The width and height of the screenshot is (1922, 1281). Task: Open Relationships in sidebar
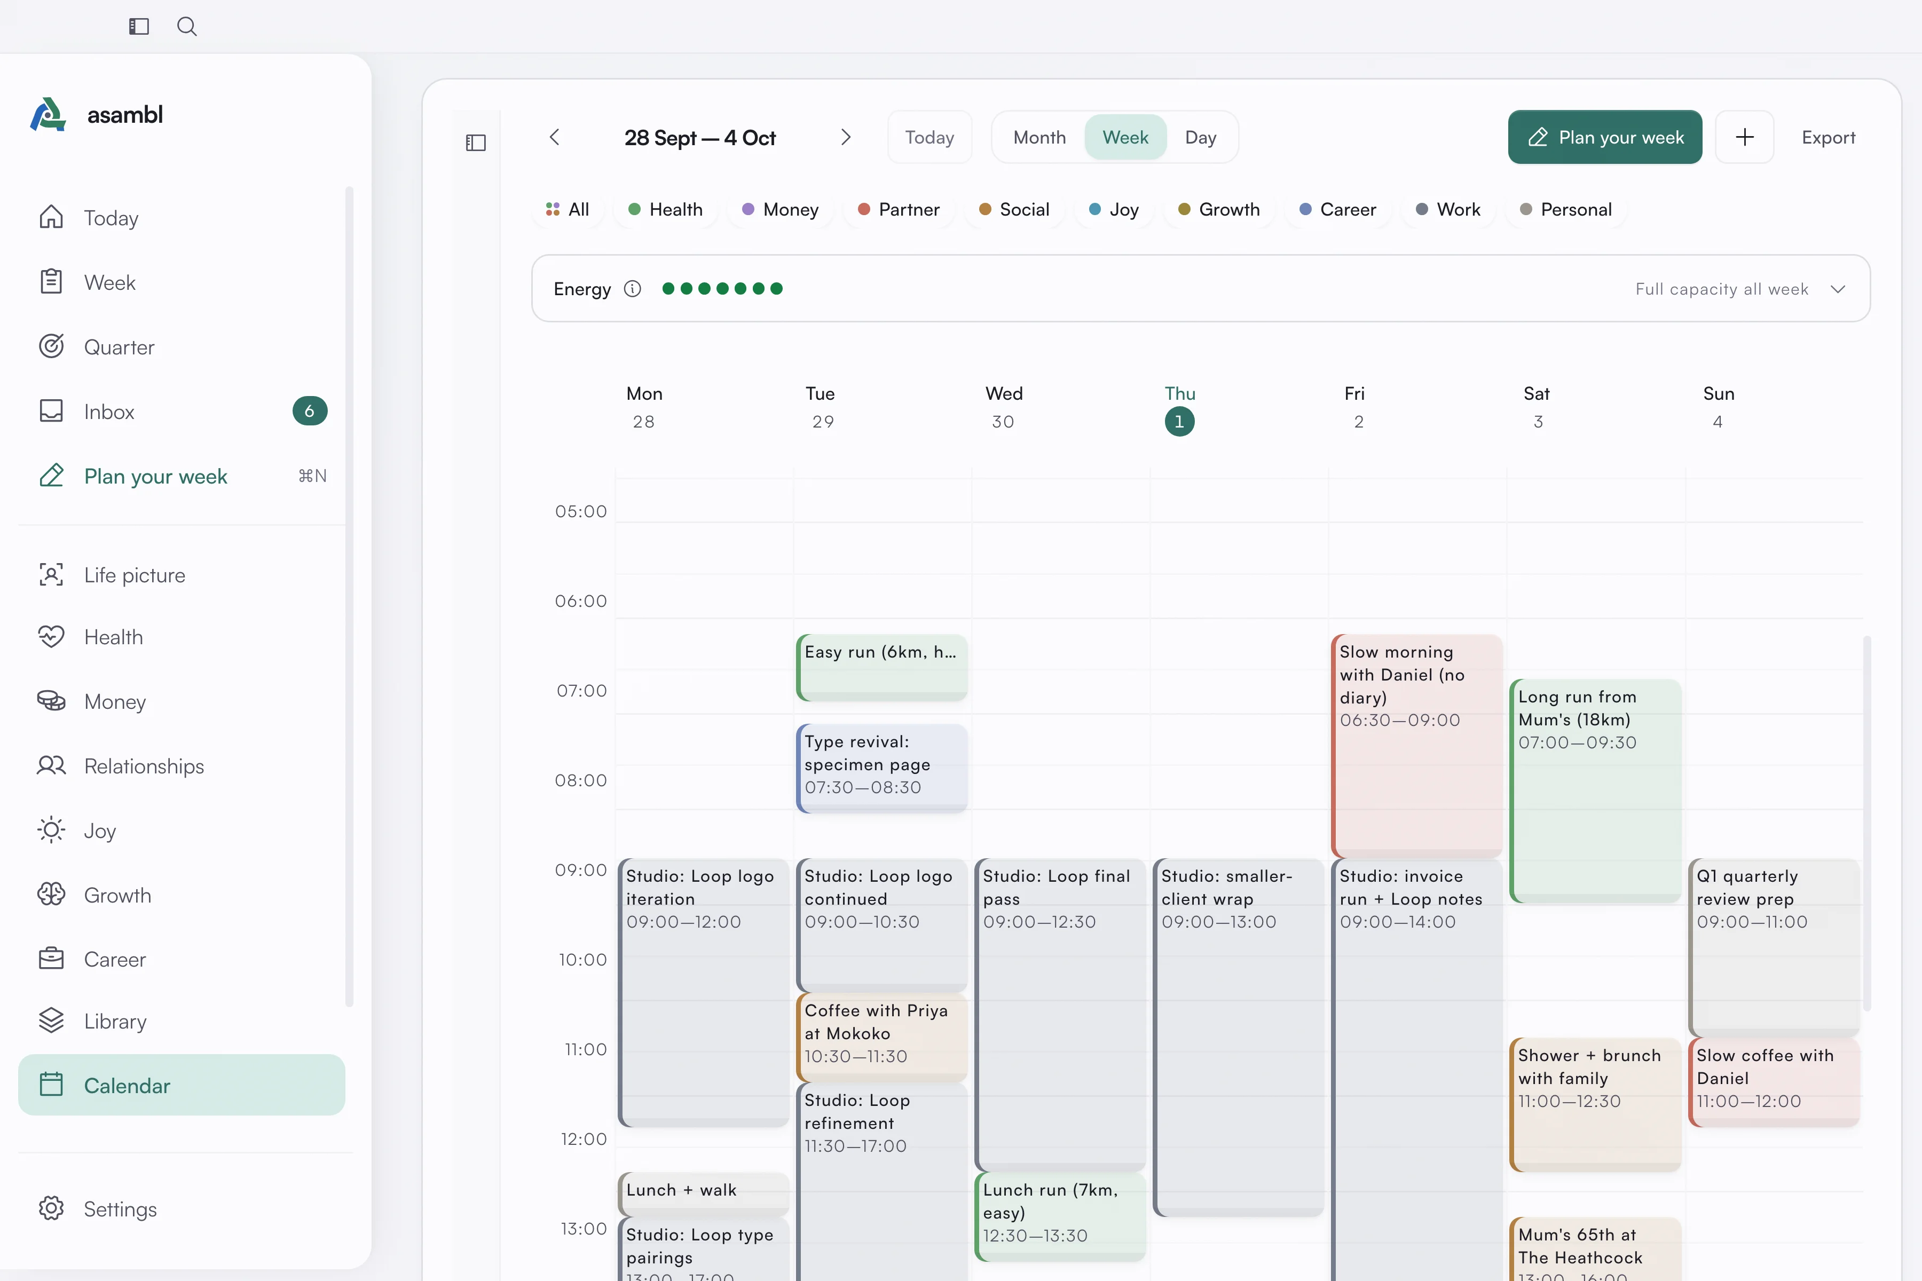coord(182,766)
